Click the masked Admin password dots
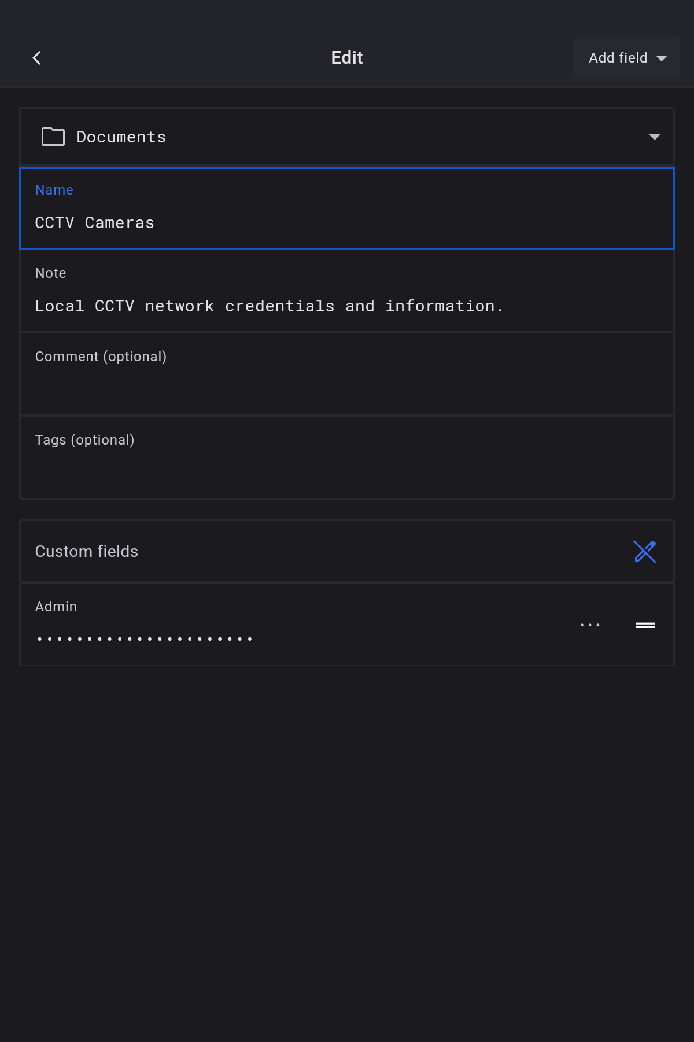The image size is (694, 1042). pos(145,639)
